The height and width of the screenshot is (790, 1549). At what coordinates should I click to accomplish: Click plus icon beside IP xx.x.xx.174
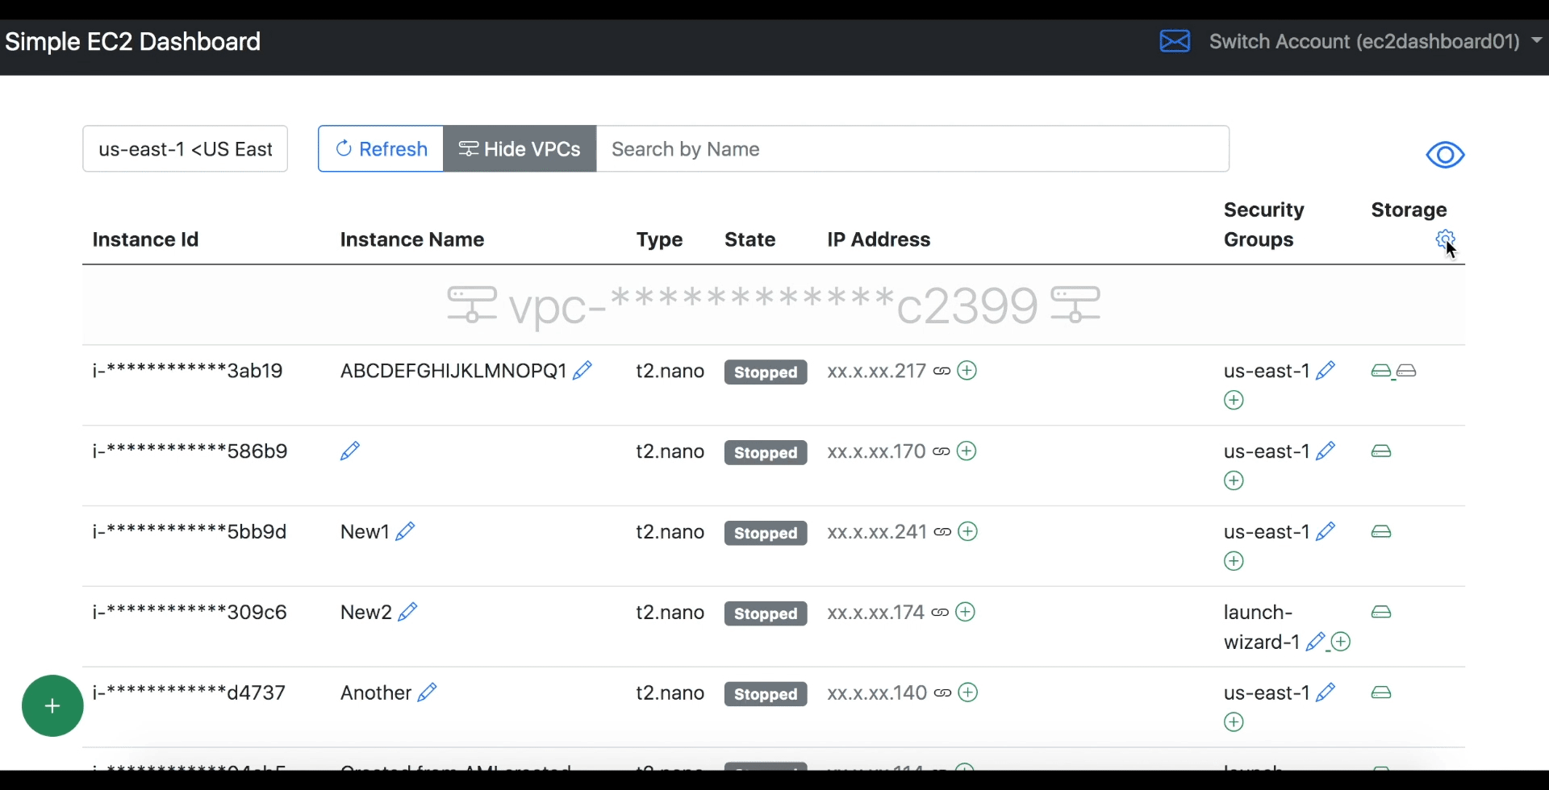966,612
